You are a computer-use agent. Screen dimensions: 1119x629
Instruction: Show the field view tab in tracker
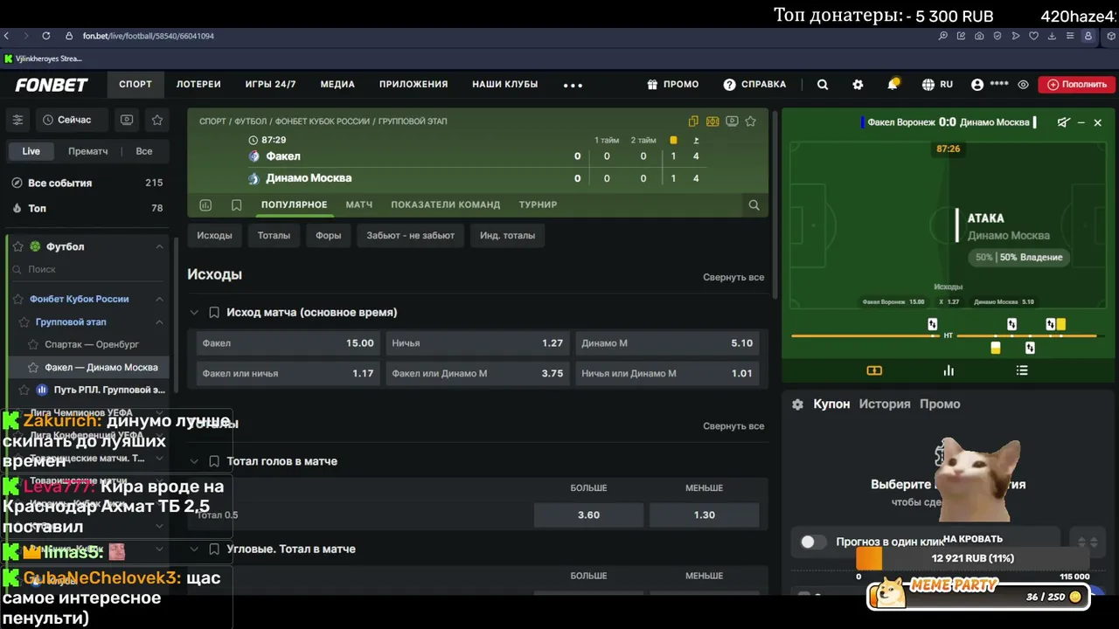874,370
